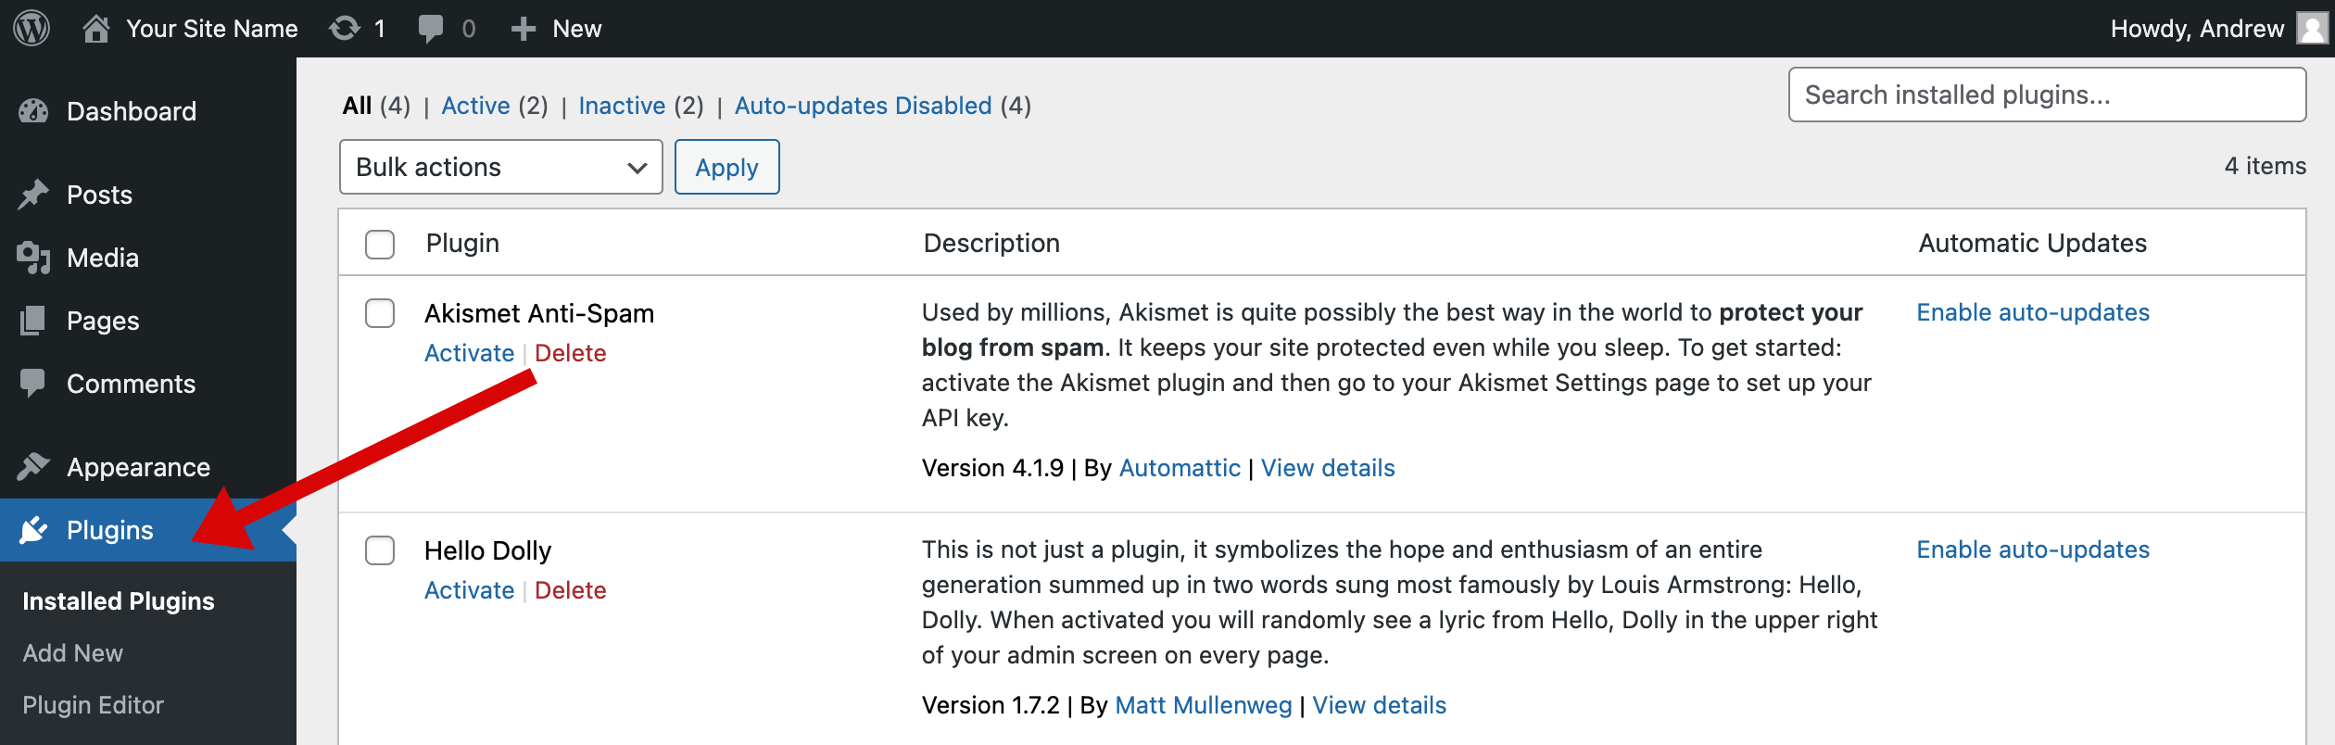Open the Plugin Editor submenu item
The image size is (2335, 745).
click(x=94, y=705)
